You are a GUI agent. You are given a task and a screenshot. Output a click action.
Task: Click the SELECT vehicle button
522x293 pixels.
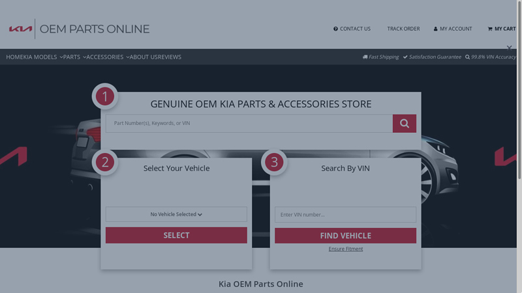point(176,235)
